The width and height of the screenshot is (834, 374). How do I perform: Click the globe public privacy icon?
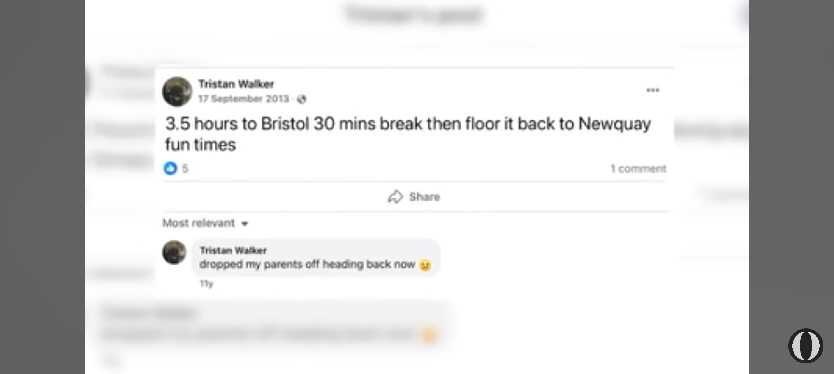coord(301,99)
